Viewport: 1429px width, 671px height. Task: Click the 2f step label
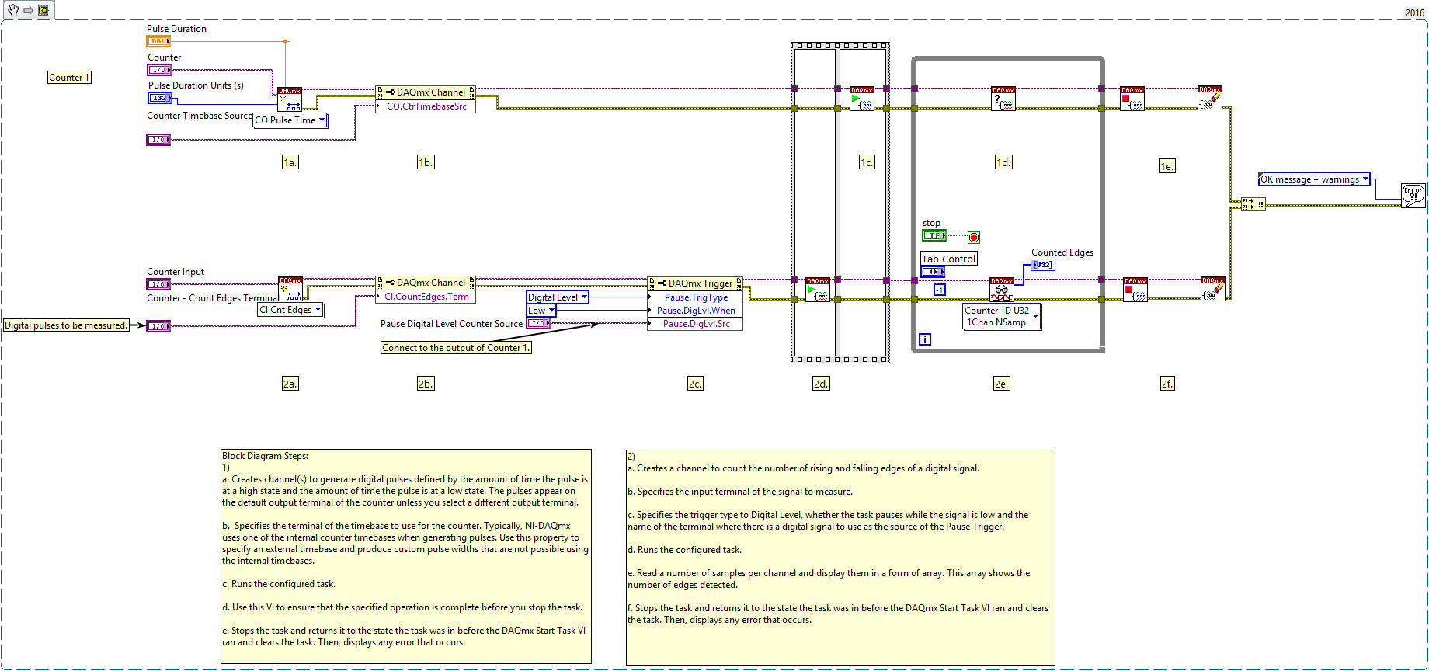point(1167,384)
